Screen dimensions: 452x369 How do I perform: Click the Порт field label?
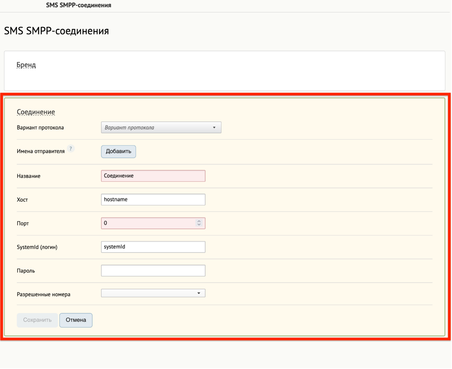(x=23, y=224)
